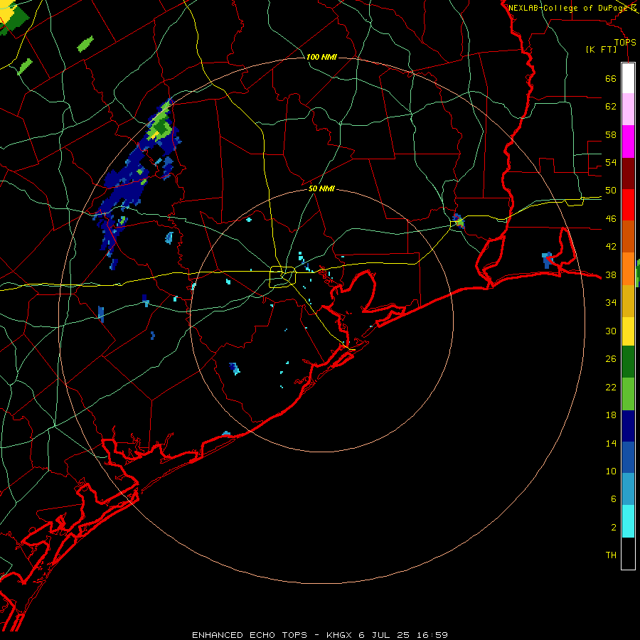Click the 66 value on the legend
The height and width of the screenshot is (640, 640).
click(x=611, y=79)
